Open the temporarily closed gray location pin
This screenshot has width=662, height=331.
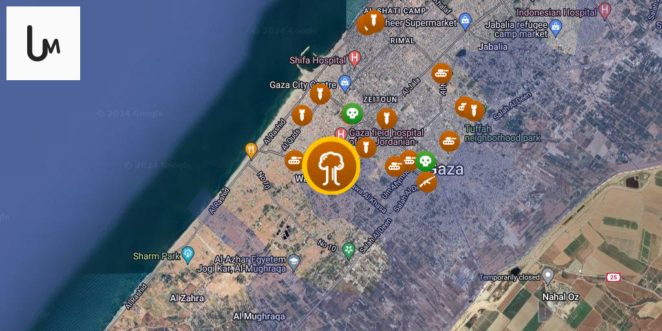pos(548,275)
